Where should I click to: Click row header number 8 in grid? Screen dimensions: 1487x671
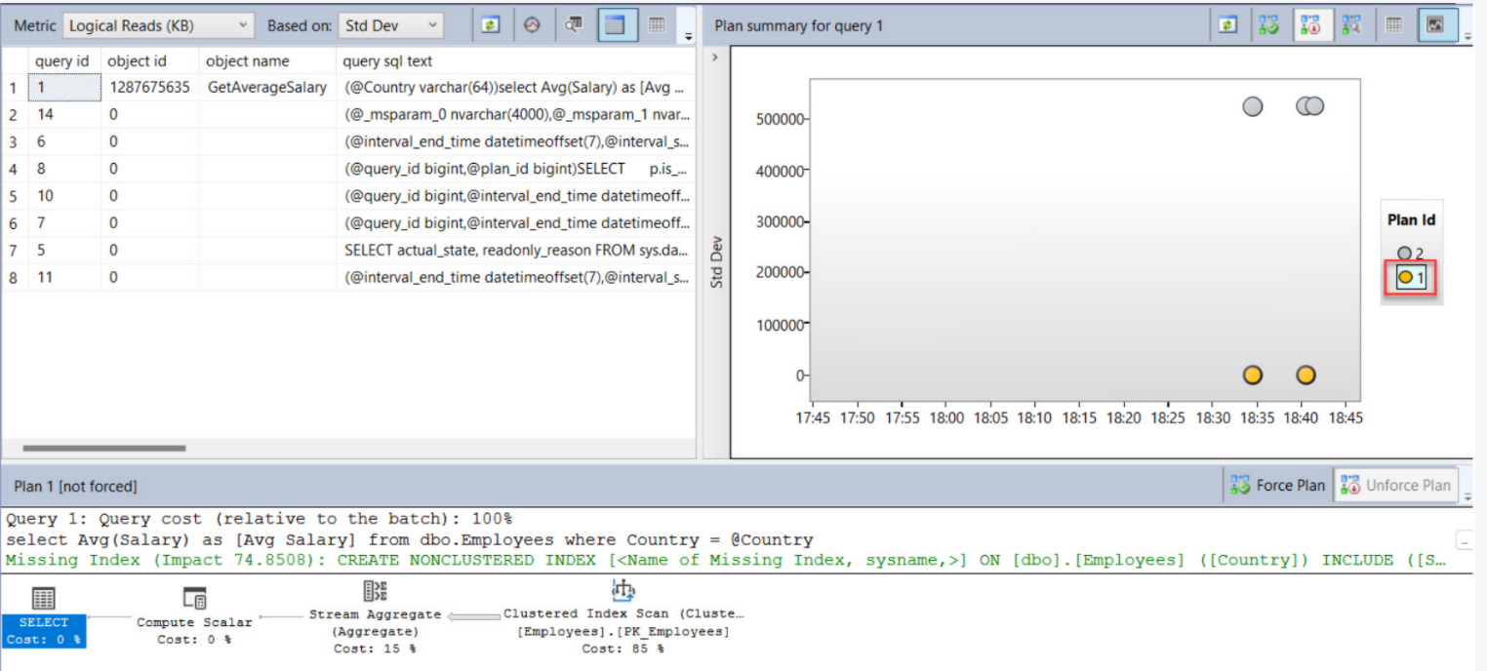tap(14, 278)
